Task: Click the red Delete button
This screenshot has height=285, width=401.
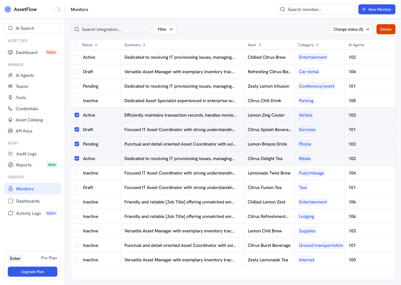Action: click(386, 29)
